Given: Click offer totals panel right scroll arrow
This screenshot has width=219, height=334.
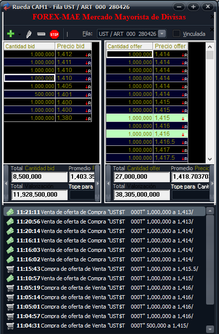Looking at the screenshot, I should (212, 183).
